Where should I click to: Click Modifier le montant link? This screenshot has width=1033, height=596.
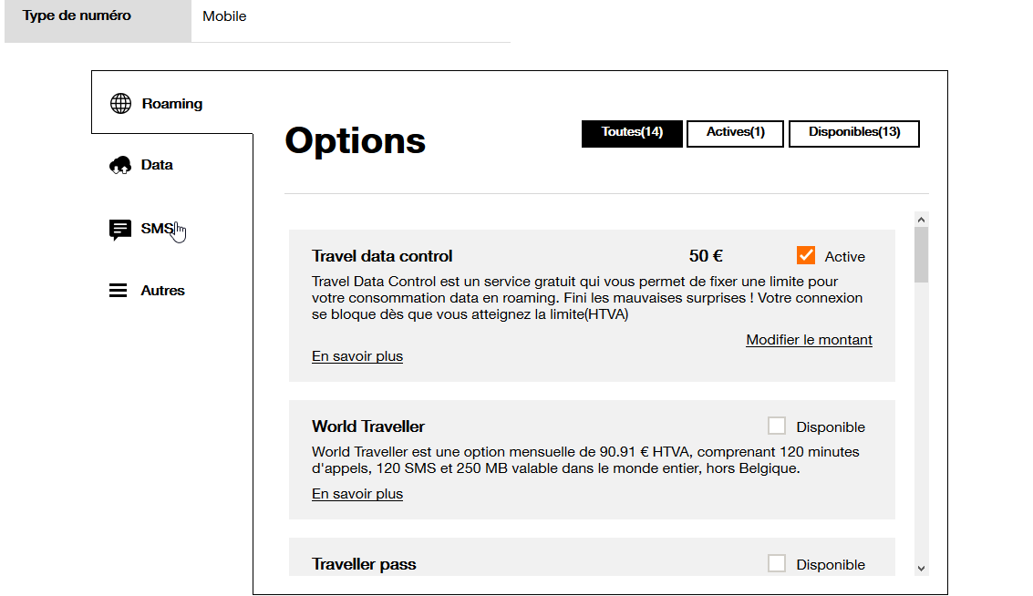point(809,340)
